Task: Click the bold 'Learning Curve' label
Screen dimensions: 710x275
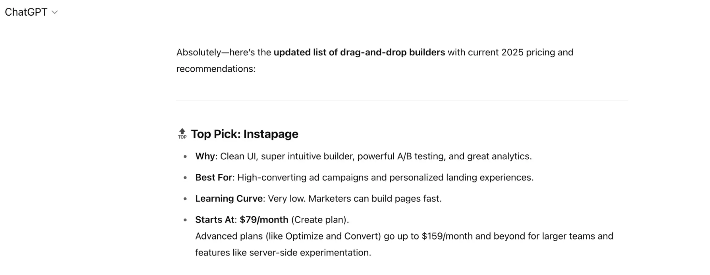Action: point(229,199)
